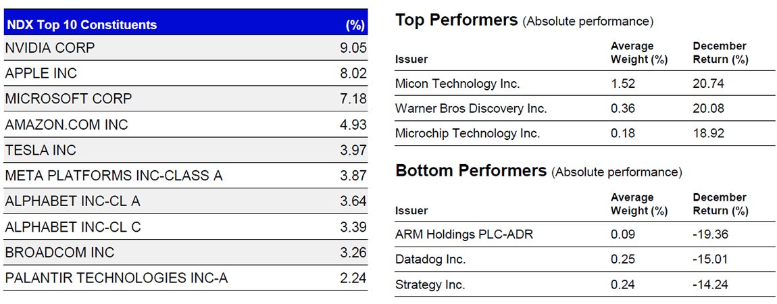Select the ALPHABET INC-CL A row
The height and width of the screenshot is (304, 777).
(x=72, y=201)
